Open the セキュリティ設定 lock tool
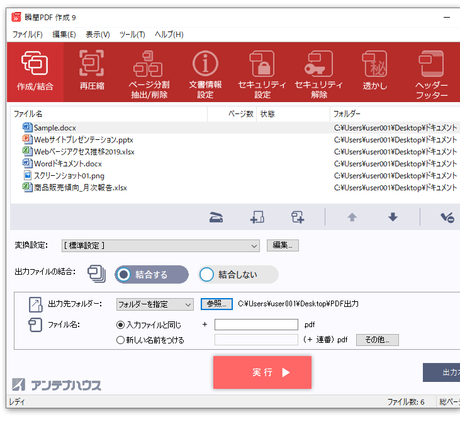Viewport: 460px width, 421px height. (x=262, y=72)
